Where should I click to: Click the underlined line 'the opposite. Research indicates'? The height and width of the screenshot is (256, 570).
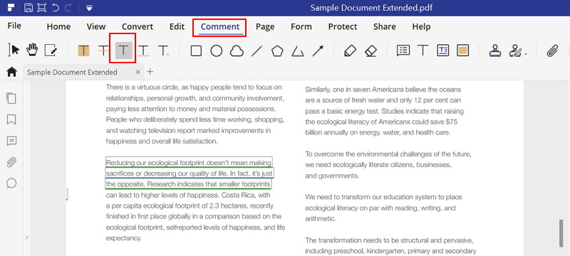(188, 184)
